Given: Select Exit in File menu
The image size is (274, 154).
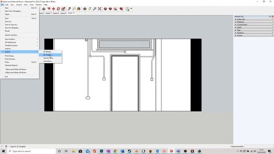Looking at the screenshot, I should coord(20,77).
